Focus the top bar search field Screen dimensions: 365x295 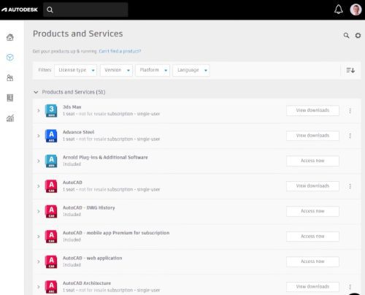(x=85, y=9)
